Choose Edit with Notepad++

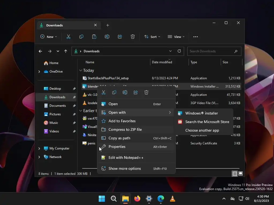tap(136, 157)
